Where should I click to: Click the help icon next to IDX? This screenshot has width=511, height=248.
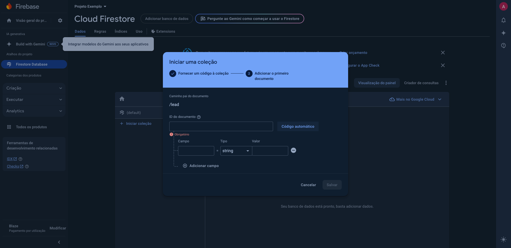point(20,159)
